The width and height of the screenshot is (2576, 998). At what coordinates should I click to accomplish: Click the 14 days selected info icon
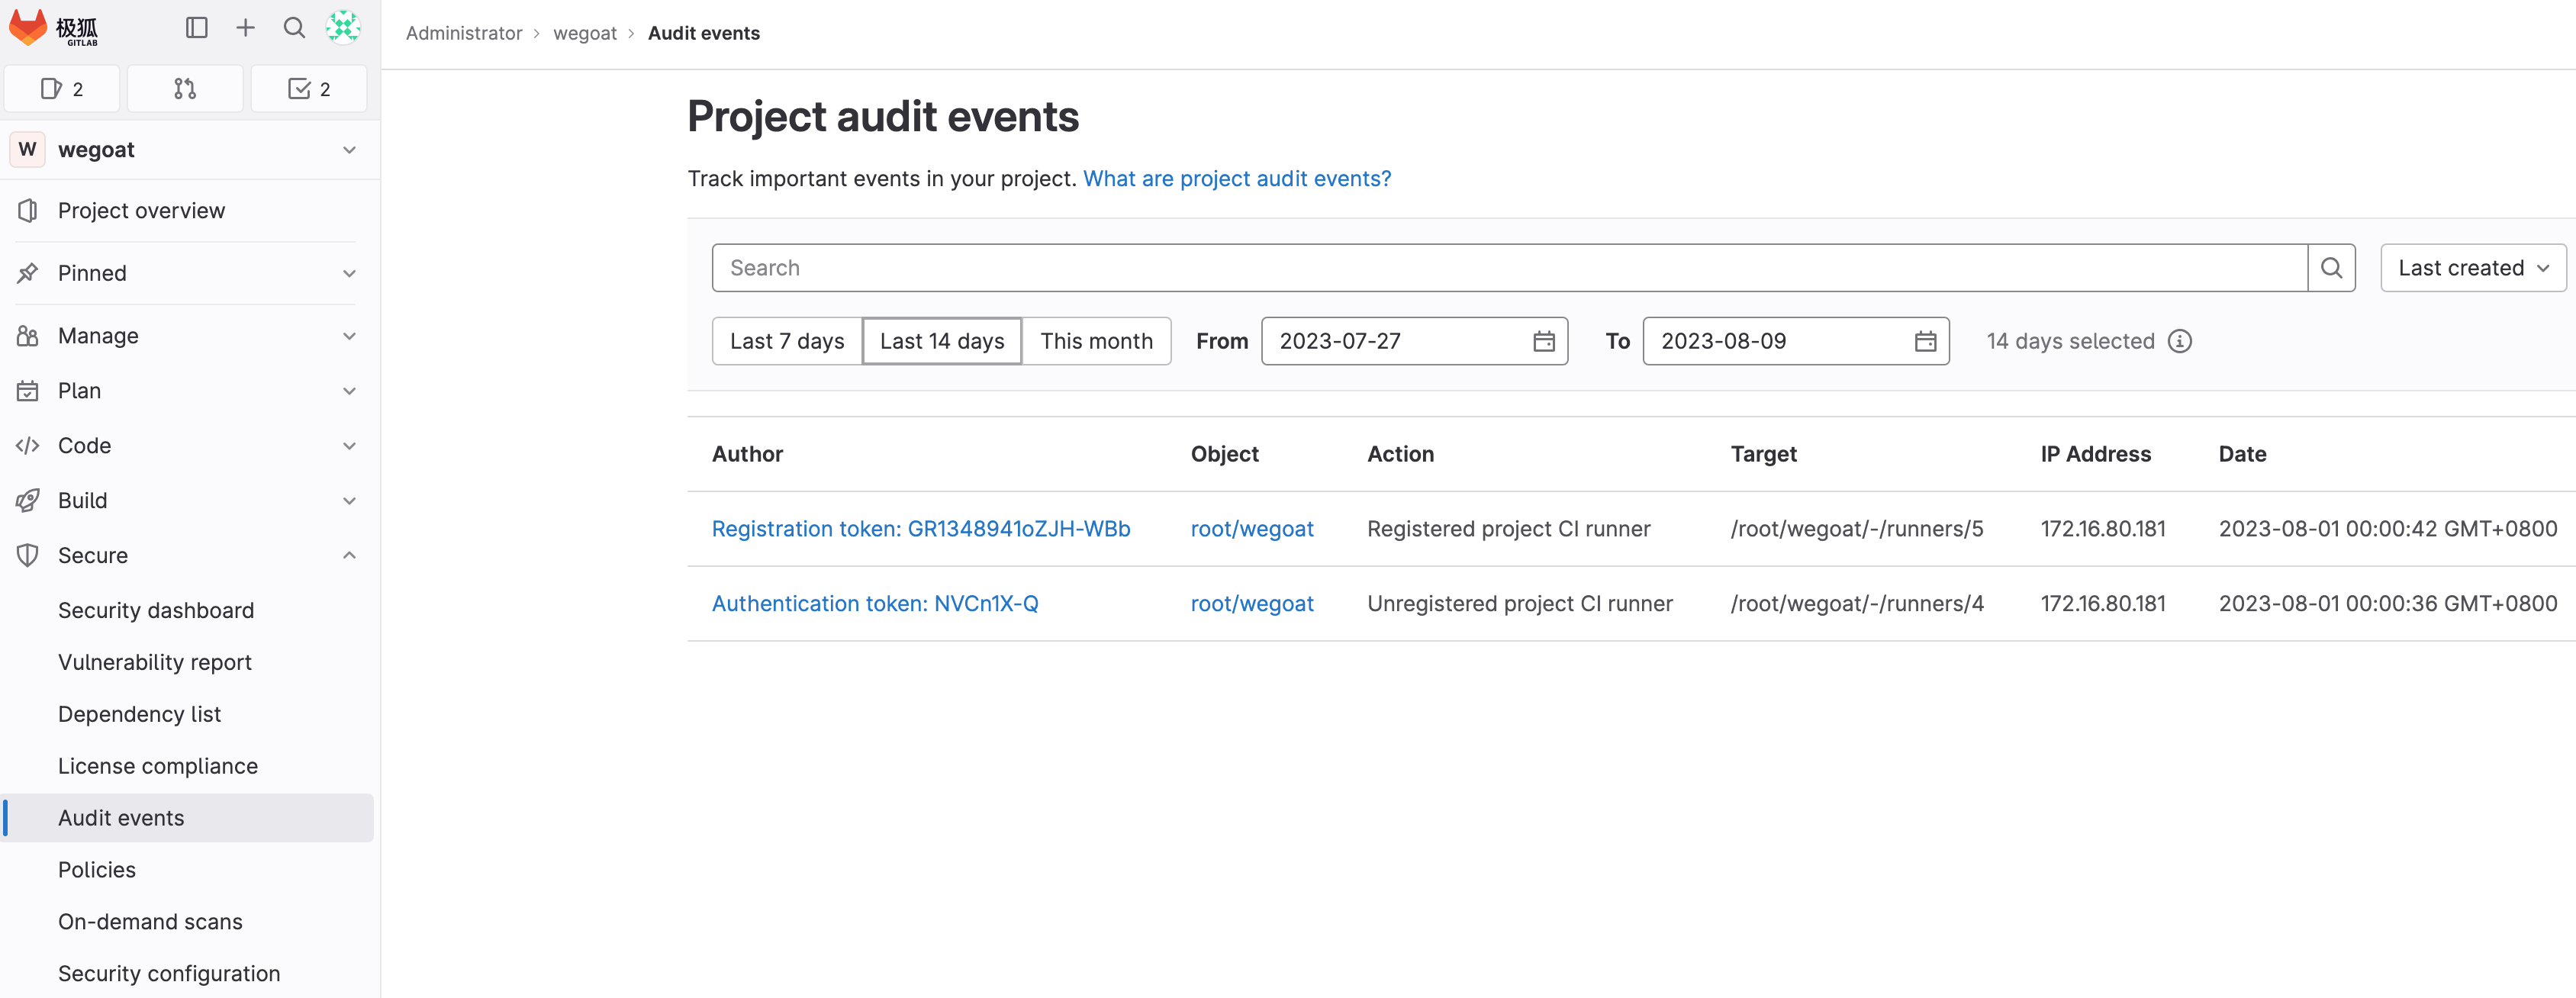pyautogui.click(x=2179, y=341)
